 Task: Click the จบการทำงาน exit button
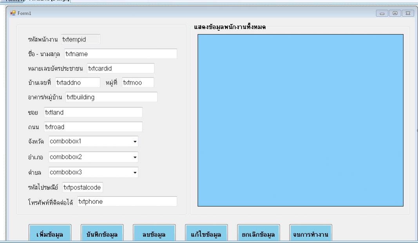pos(311,234)
